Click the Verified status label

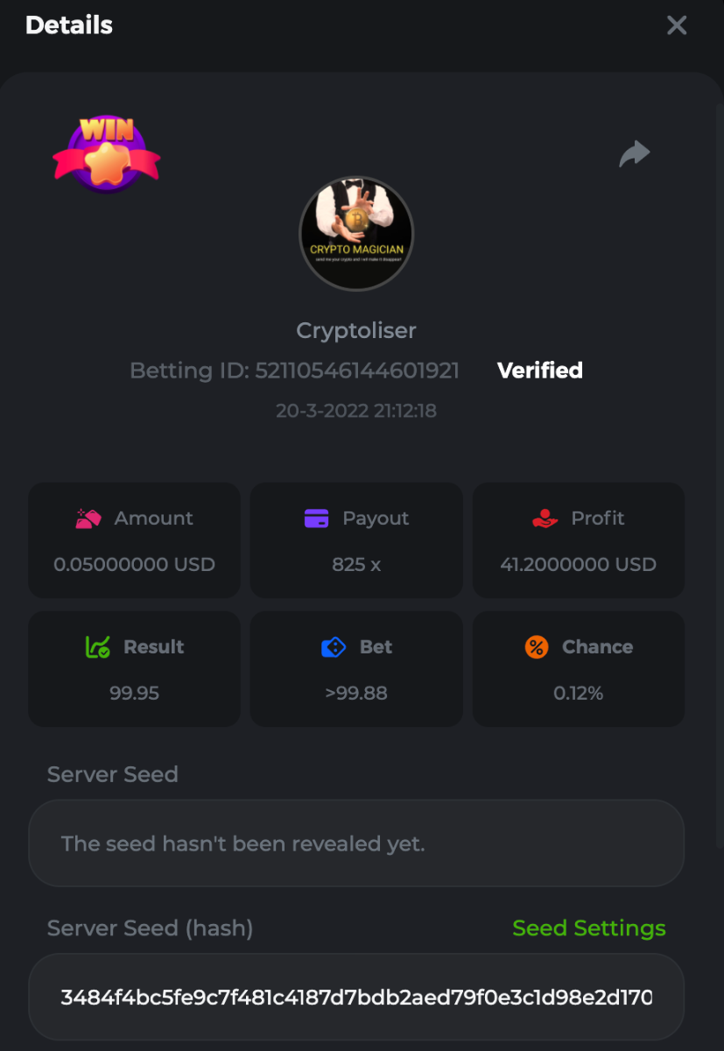tap(539, 370)
